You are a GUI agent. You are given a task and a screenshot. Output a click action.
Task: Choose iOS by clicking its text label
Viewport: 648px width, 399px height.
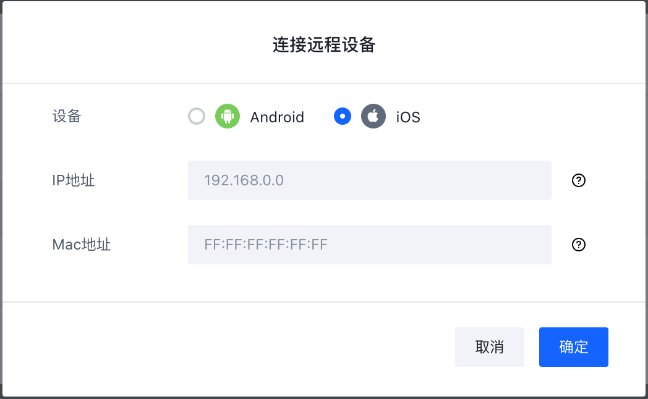point(408,117)
